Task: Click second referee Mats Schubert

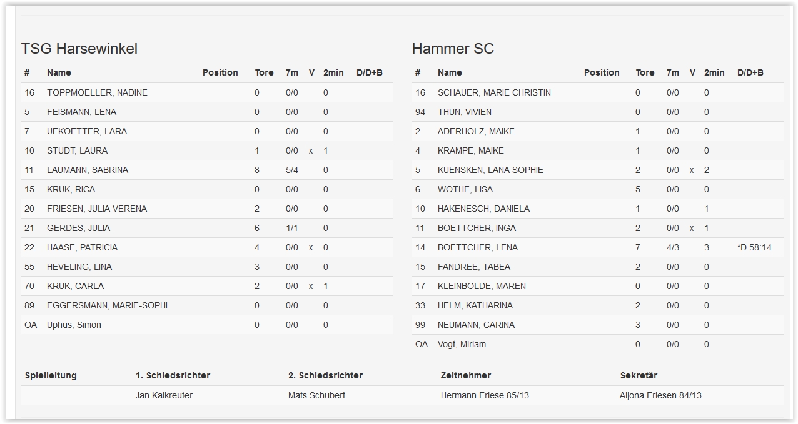Action: click(316, 395)
